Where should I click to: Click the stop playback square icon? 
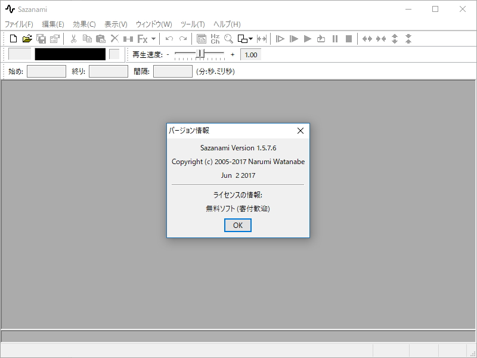349,39
